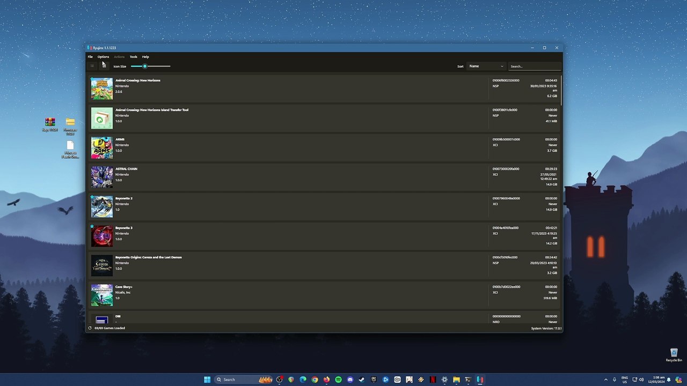Open the Help menu
This screenshot has width=687, height=386.
point(145,57)
